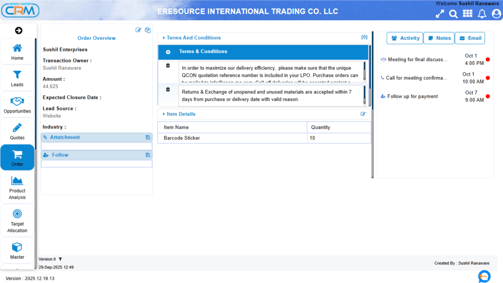Screen dimensions: 503x283
Task: Open the Leads section in the sidebar
Action: (17, 78)
